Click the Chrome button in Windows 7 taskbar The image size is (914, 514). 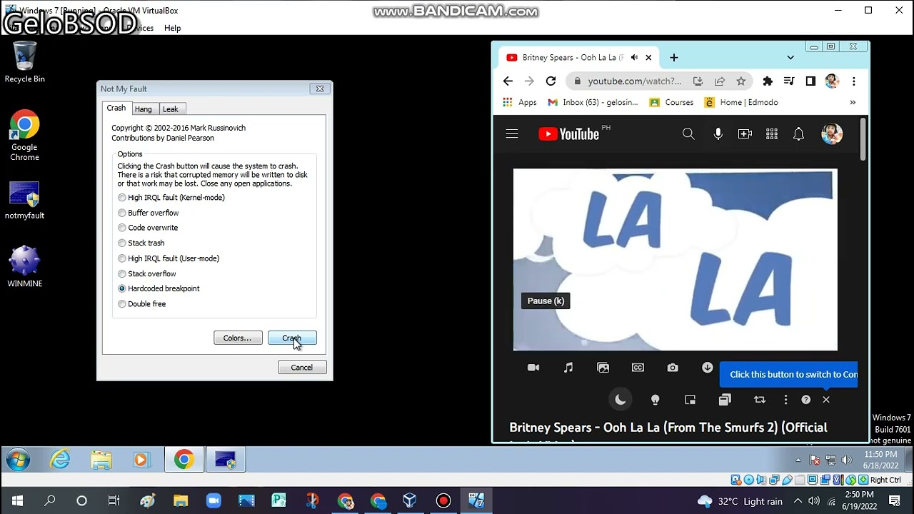[184, 460]
